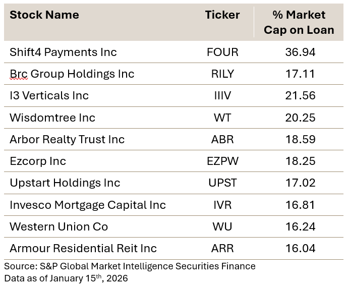Click the UPST ticker symbol
This screenshot has height=288, width=347.
pos(222,183)
